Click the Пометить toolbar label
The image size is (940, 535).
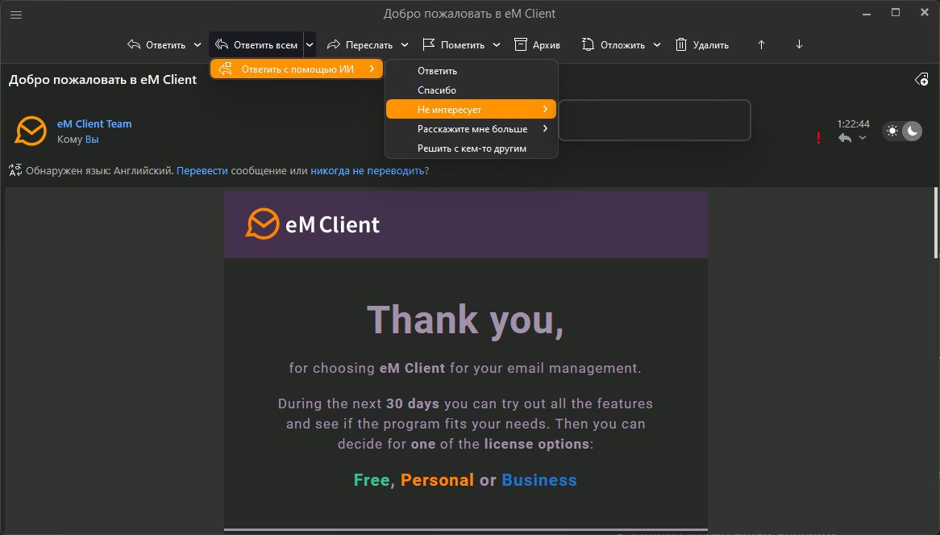tap(462, 45)
